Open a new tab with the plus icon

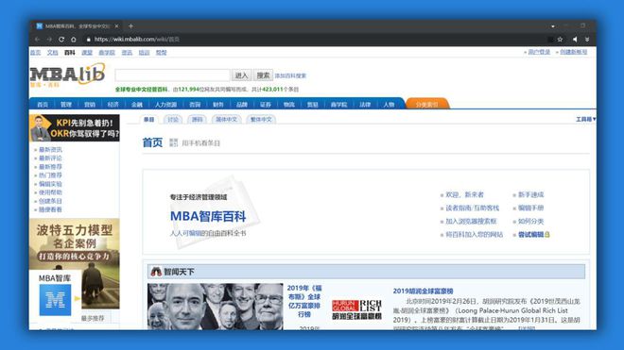point(130,26)
